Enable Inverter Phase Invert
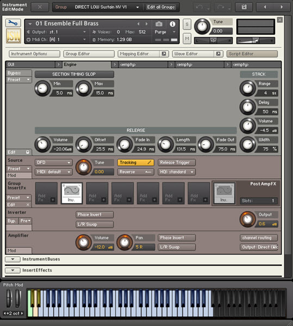The height and width of the screenshot is (326, 293). tap(95, 215)
